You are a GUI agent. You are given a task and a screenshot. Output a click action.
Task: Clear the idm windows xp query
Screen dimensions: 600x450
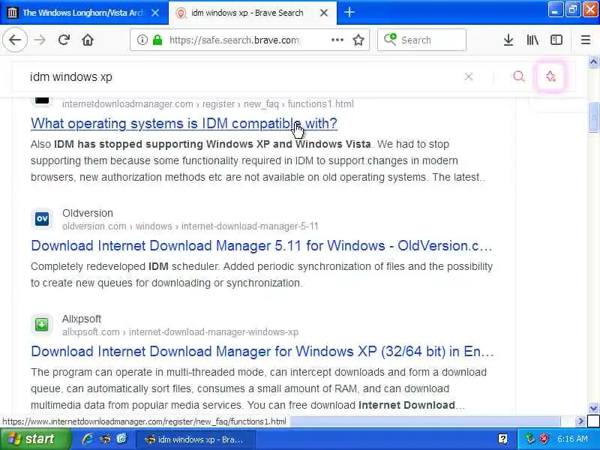tap(468, 76)
